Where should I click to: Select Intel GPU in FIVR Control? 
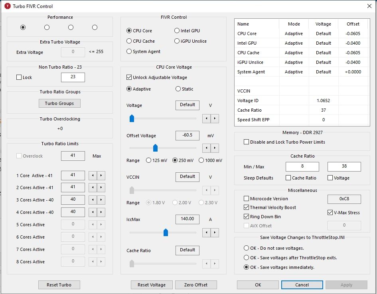187,31
